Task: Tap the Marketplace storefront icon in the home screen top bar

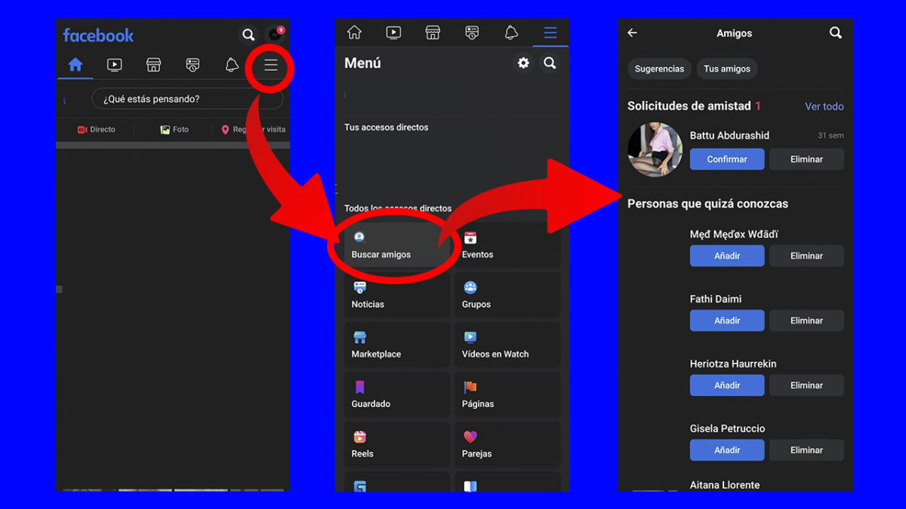Action: click(x=153, y=66)
